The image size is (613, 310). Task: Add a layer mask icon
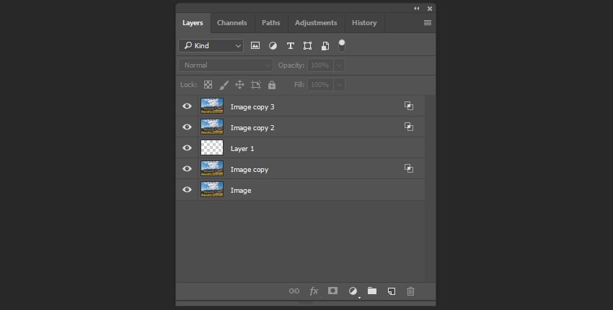pos(333,291)
